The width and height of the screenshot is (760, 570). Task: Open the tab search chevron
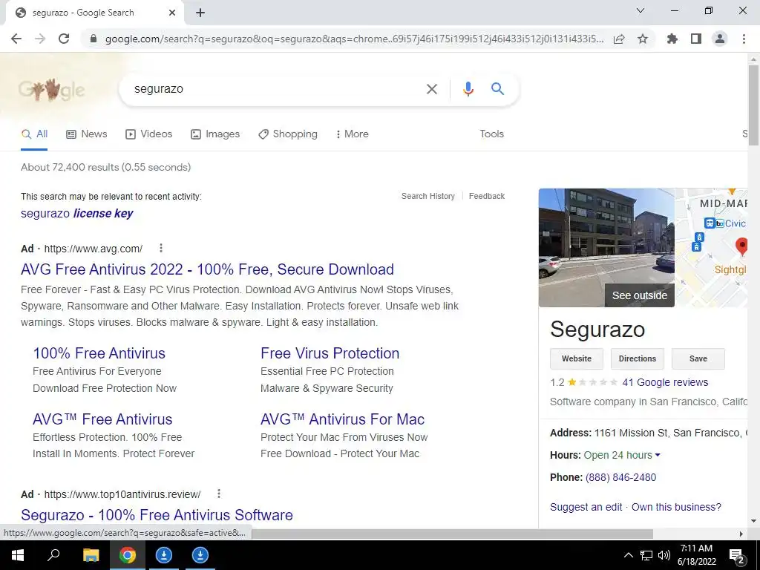(x=641, y=10)
